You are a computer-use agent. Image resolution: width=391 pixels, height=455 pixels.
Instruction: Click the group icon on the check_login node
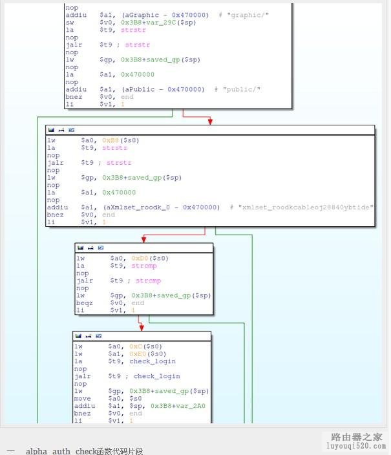pos(98,336)
